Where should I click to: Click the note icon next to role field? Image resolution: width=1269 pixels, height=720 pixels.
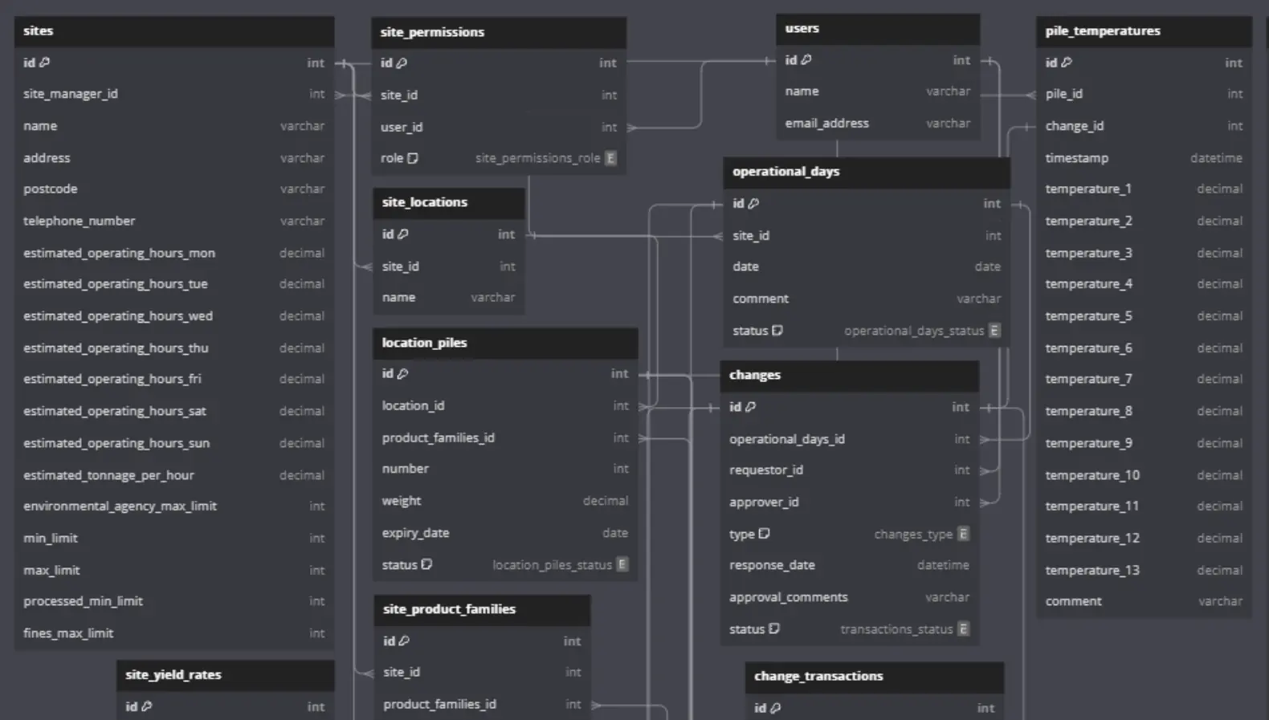pos(413,158)
